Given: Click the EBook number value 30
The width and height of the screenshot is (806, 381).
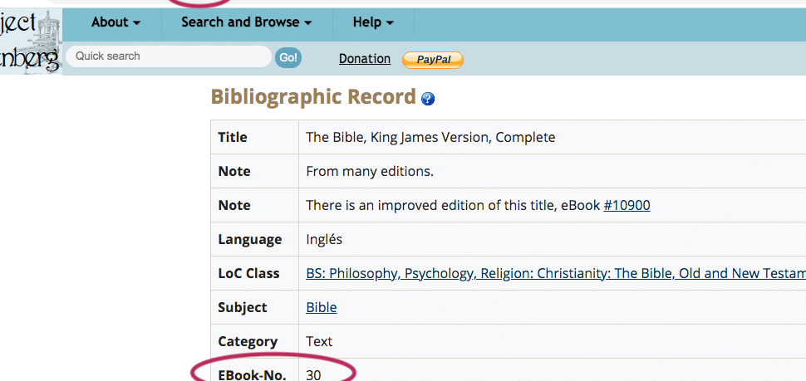Looking at the screenshot, I should [x=313, y=374].
